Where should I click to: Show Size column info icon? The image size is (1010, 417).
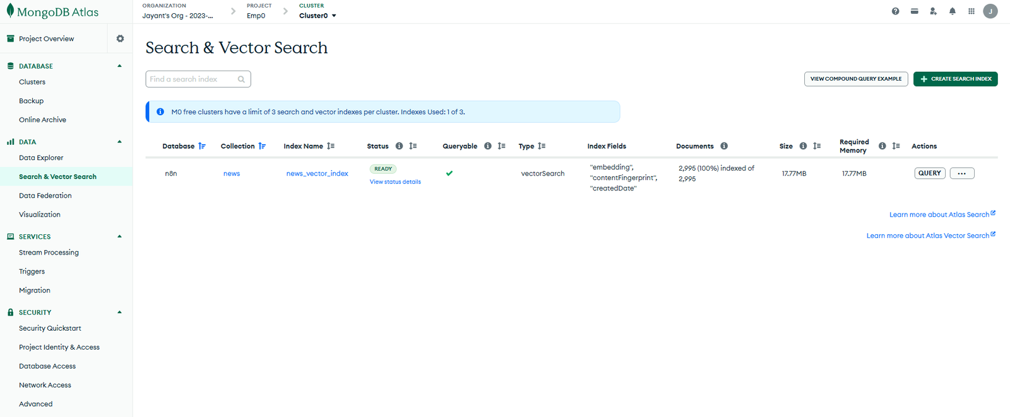pyautogui.click(x=803, y=146)
